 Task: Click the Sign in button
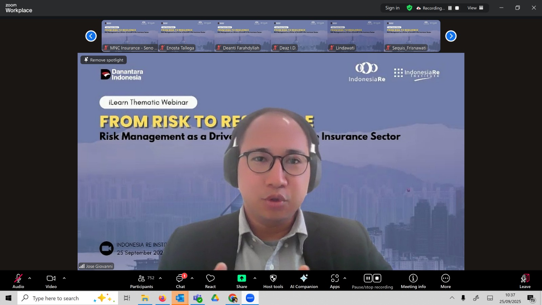point(392,8)
